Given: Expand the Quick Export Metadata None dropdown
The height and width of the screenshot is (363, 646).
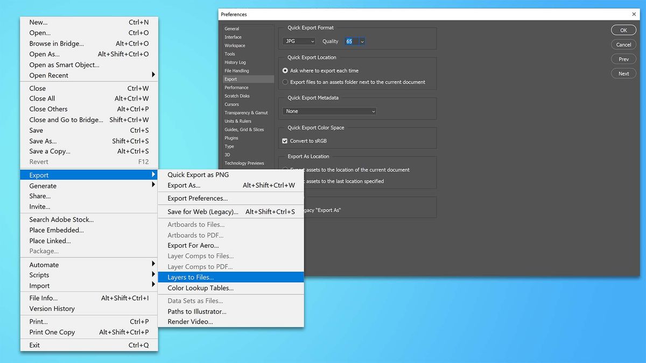Looking at the screenshot, I should (328, 111).
